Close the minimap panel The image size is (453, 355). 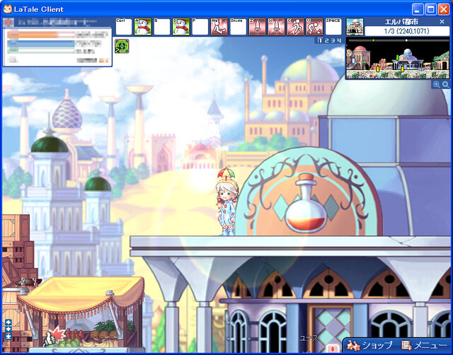pos(442,22)
